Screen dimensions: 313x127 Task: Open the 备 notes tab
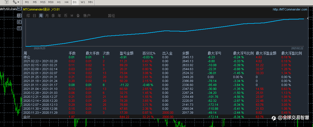[x=78, y=16]
